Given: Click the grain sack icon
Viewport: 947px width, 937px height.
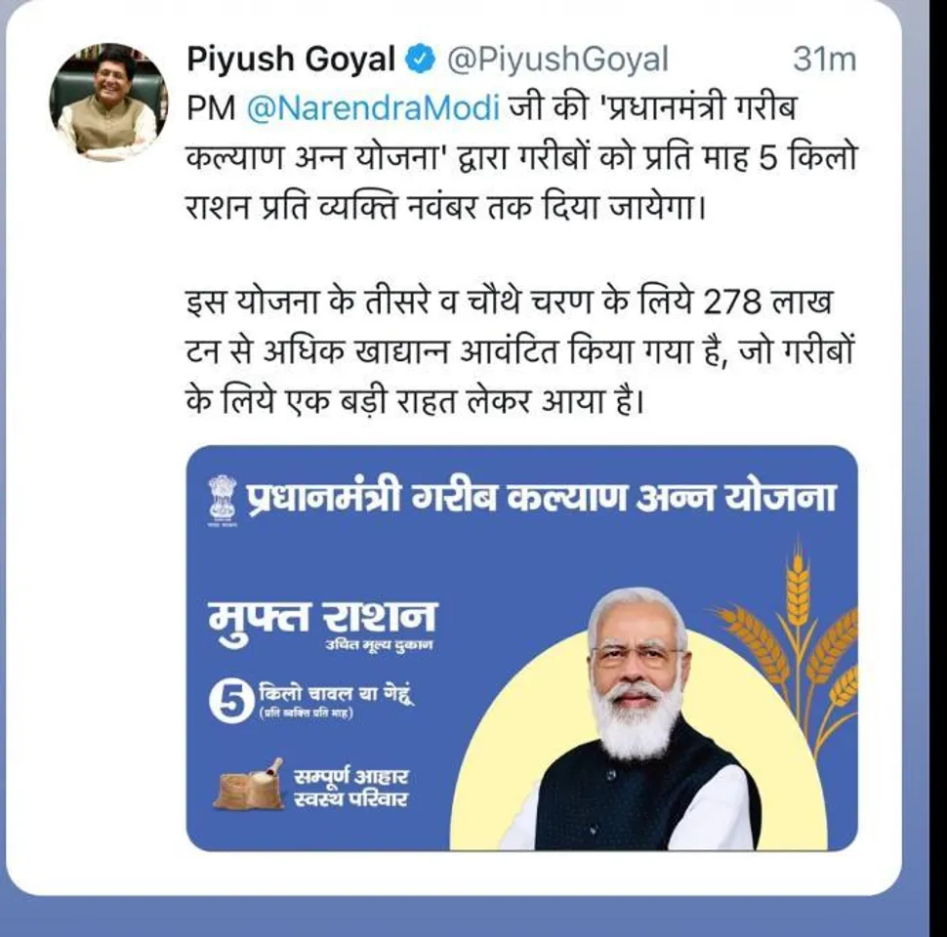Looking at the screenshot, I should pyautogui.click(x=249, y=784).
